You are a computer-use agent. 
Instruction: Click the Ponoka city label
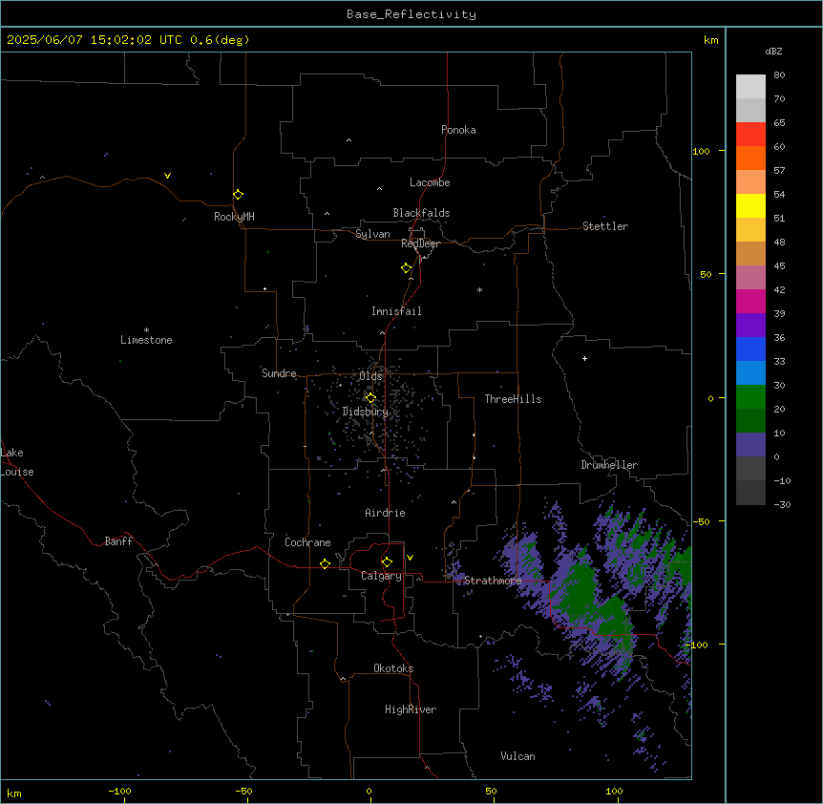458,130
